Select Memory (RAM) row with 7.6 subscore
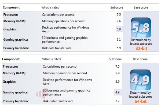This screenshot has height=107, width=161. pos(63,21)
